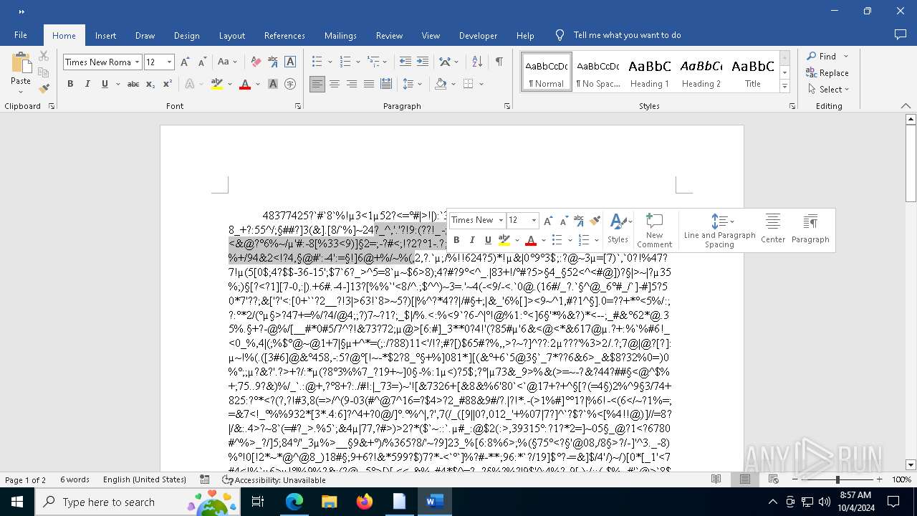Toggle Bold in ribbon Font group
The image size is (917, 516).
(70, 84)
